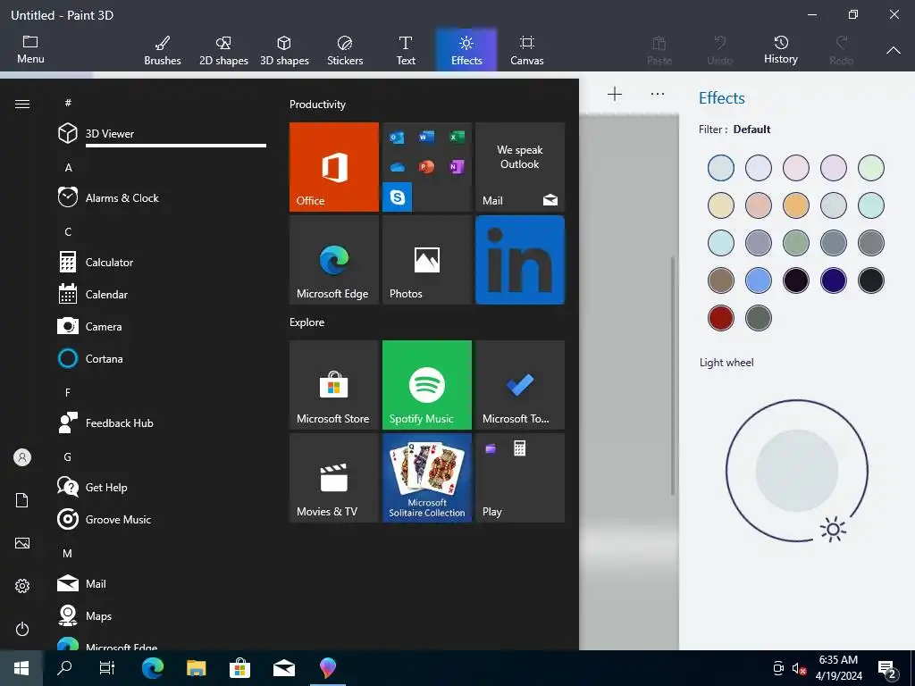This screenshot has height=686, width=915.
Task: Launch Get Help
Action: pyautogui.click(x=162, y=487)
